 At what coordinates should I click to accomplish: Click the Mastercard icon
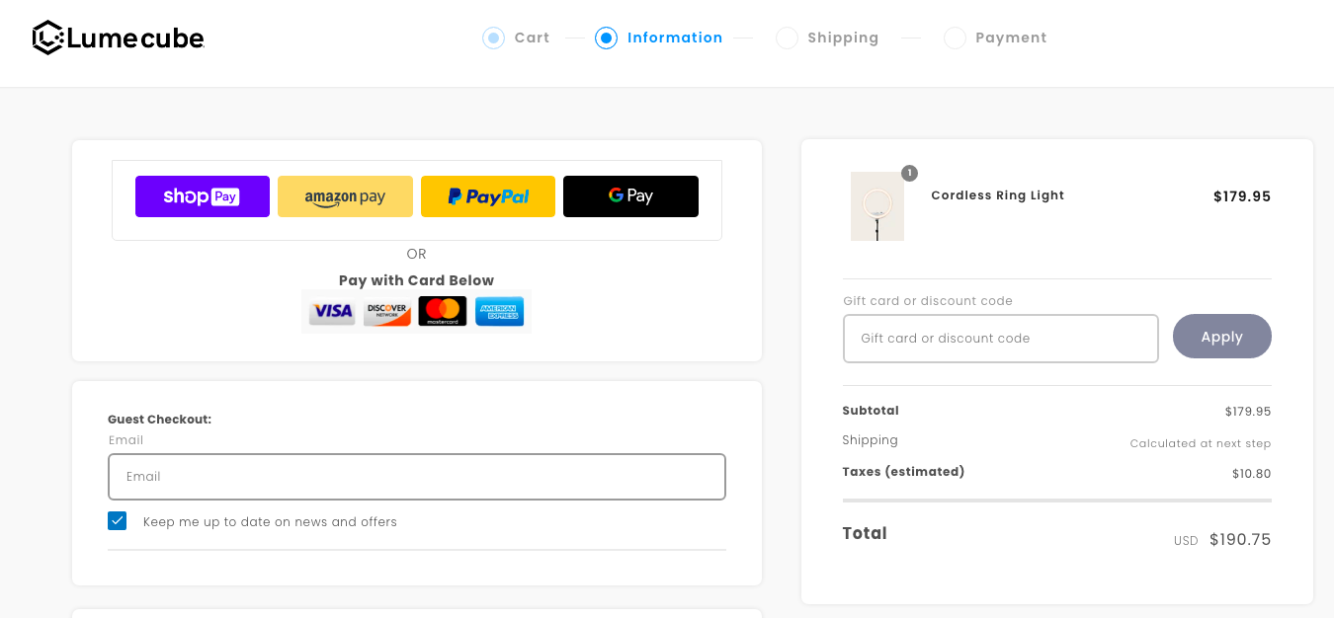pyautogui.click(x=443, y=312)
